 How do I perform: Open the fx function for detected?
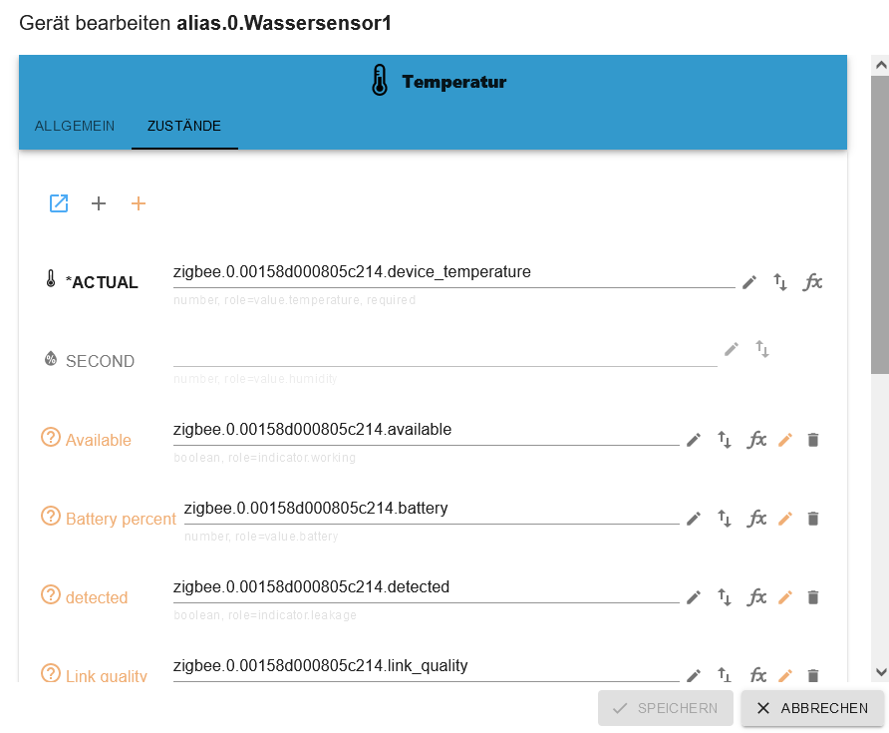point(757,597)
